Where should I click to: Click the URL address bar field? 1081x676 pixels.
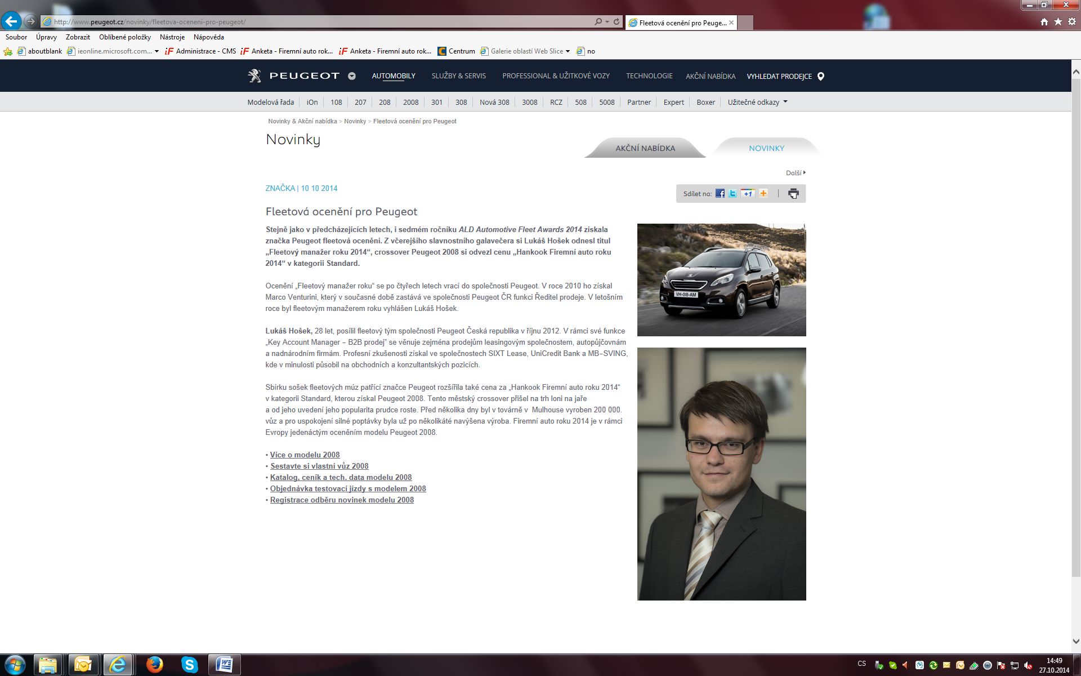(x=315, y=22)
